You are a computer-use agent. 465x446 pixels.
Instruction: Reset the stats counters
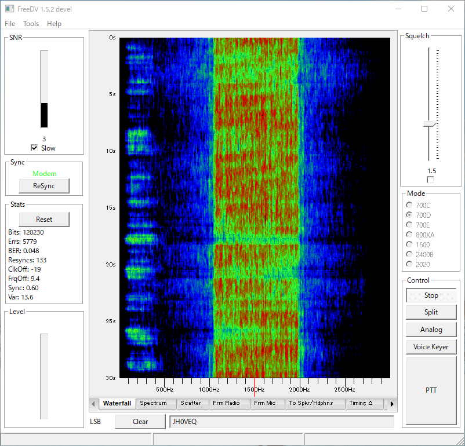pos(44,220)
